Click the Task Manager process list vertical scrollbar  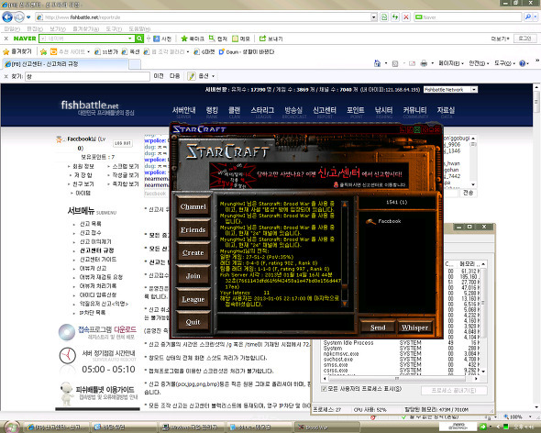point(483,317)
